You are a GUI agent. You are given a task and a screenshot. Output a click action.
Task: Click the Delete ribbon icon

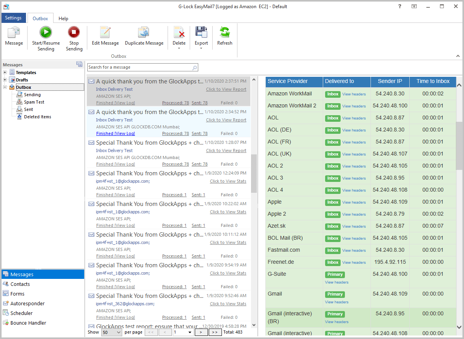[x=179, y=32]
